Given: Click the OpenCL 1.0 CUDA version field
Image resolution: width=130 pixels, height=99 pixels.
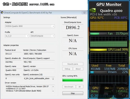Looking at the screenshot, I should 39,70.
